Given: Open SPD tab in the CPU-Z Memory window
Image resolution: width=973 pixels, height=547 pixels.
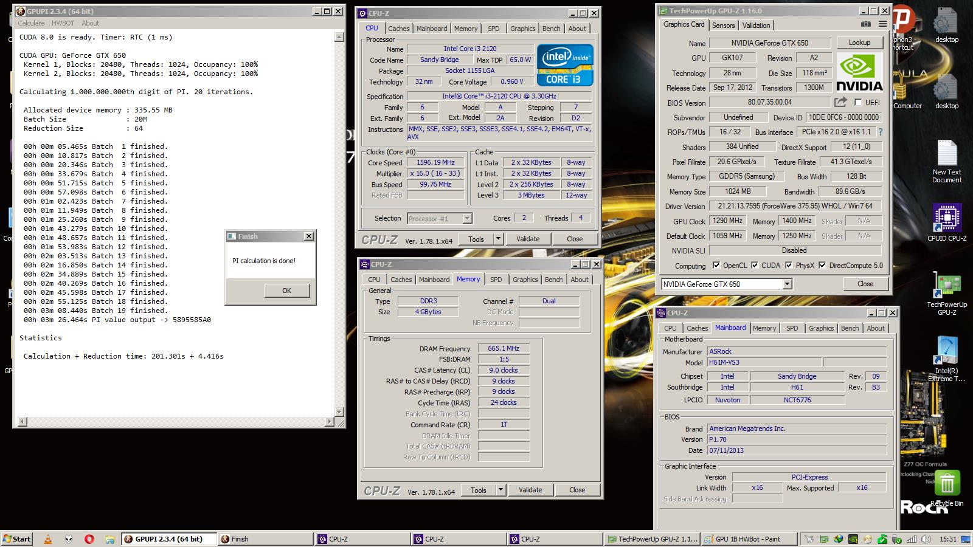Looking at the screenshot, I should tap(496, 280).
